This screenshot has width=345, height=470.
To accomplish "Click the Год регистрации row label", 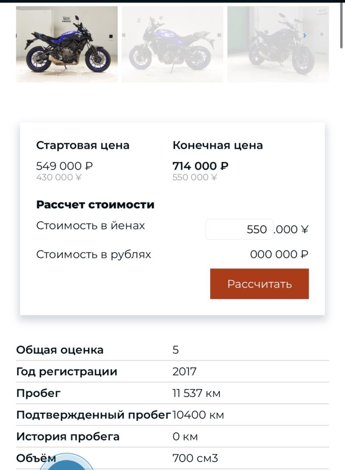I will point(67,371).
